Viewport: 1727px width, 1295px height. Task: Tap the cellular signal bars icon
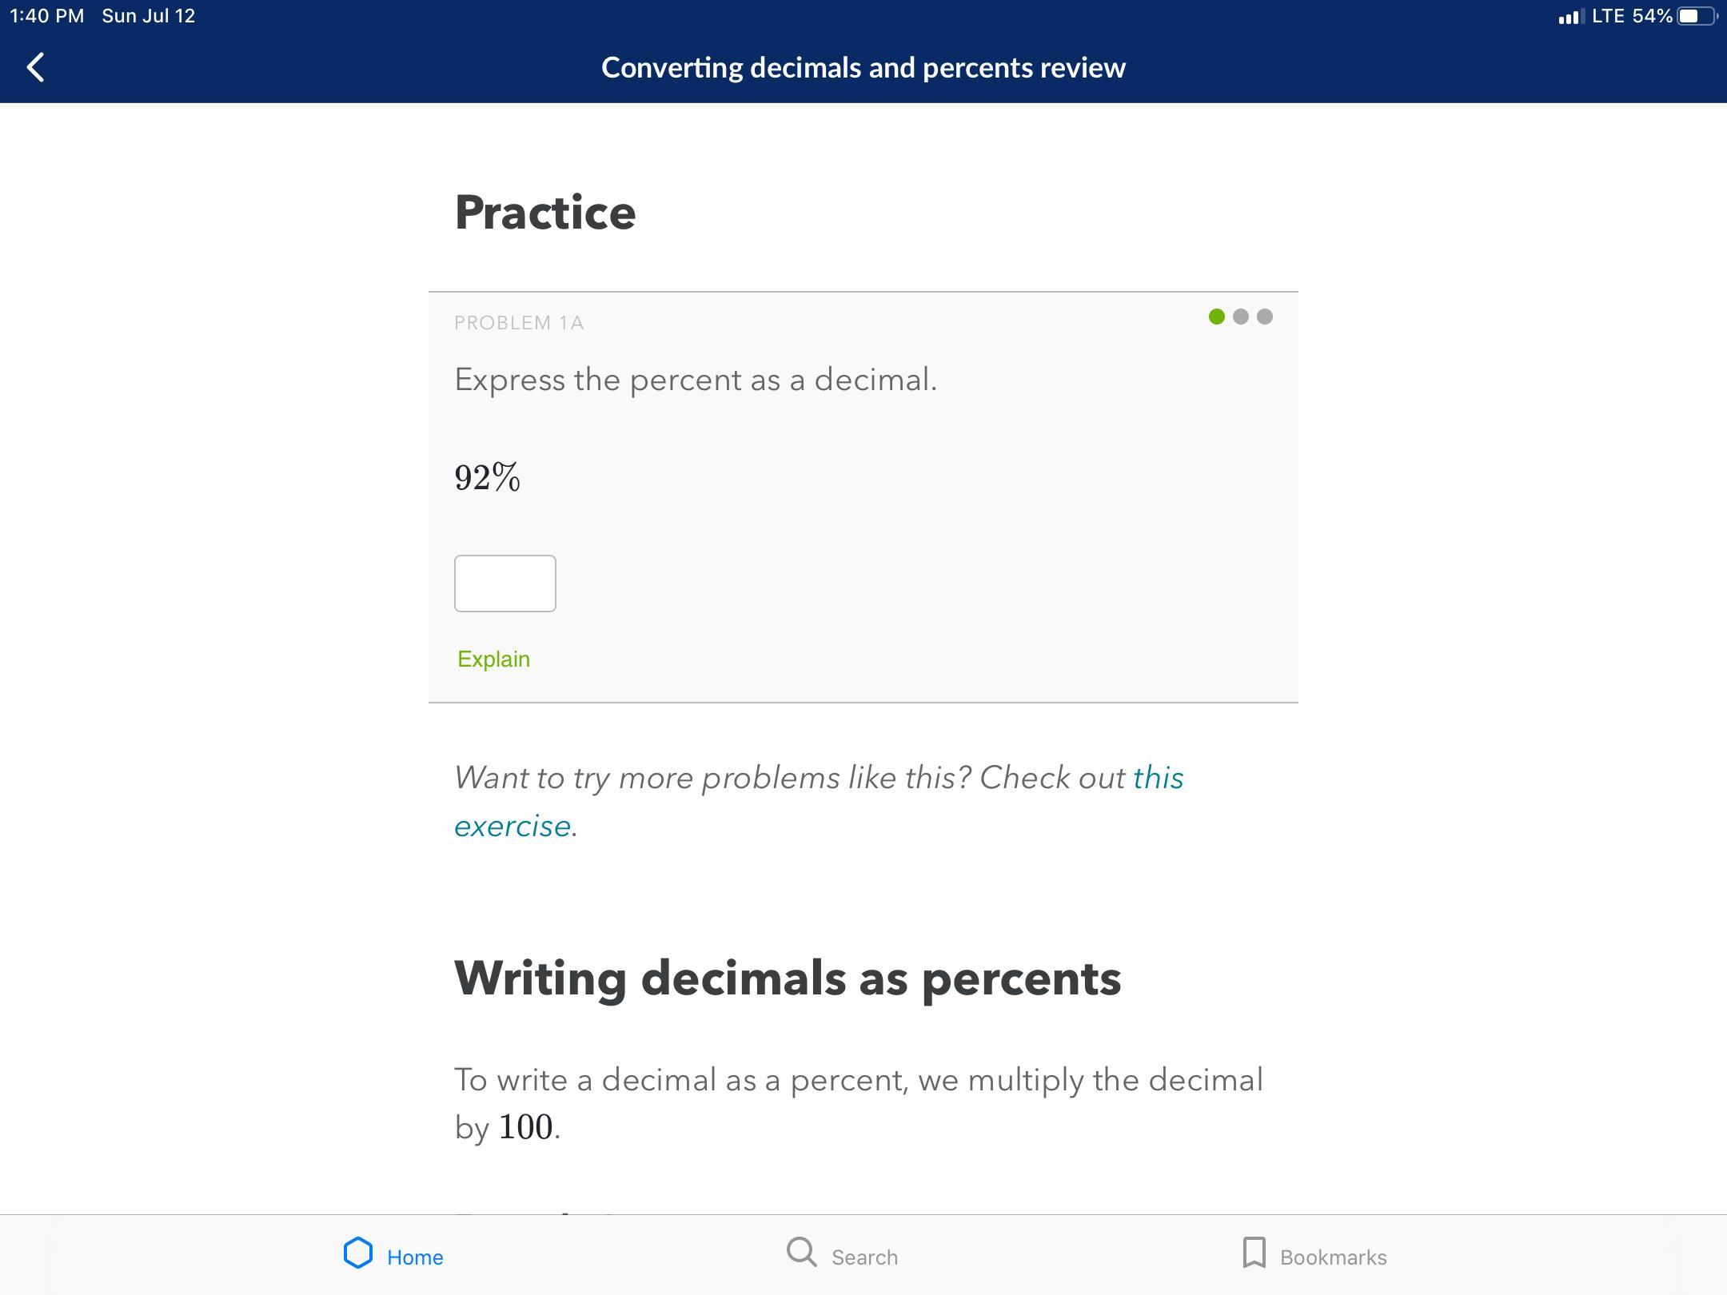[x=1570, y=17]
